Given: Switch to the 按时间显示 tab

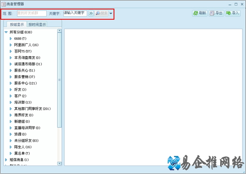Looking at the screenshot, I should pyautogui.click(x=37, y=25).
